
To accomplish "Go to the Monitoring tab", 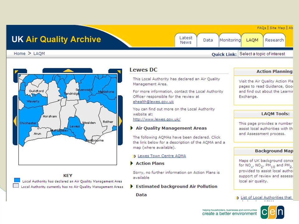I will coord(230,40).
